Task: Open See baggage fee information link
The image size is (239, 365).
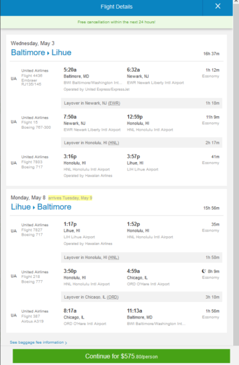Action: 39,342
